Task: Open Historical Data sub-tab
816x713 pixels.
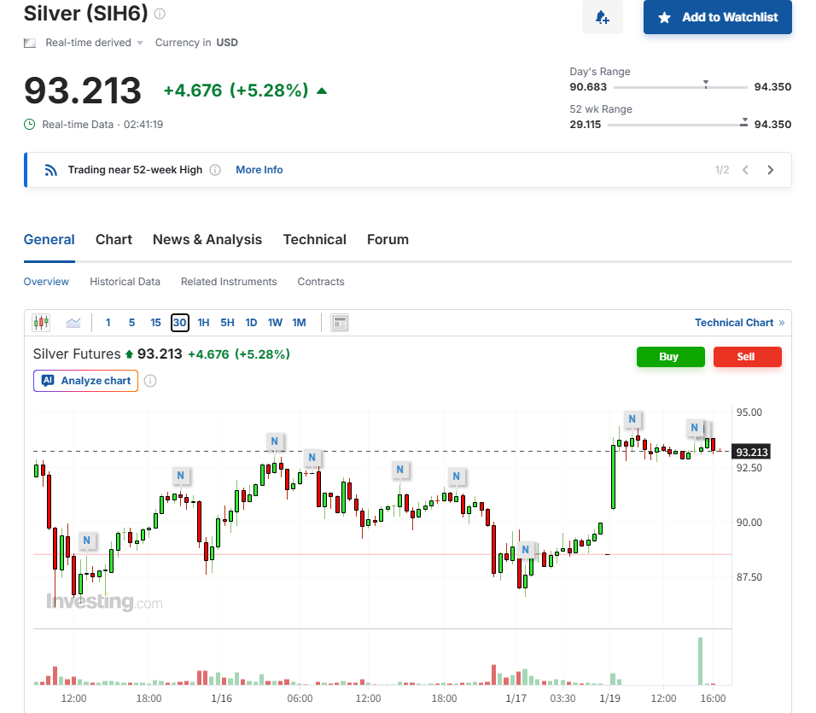Action: [125, 282]
